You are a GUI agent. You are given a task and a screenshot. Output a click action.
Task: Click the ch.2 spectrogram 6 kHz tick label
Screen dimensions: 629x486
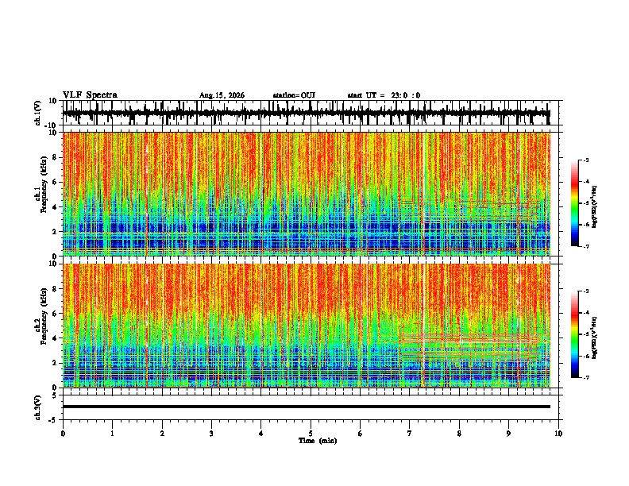[56, 313]
